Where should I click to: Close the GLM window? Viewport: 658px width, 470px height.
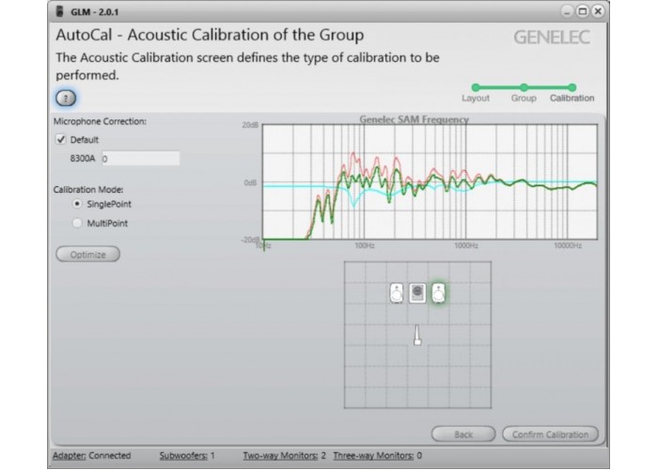pyautogui.click(x=598, y=11)
